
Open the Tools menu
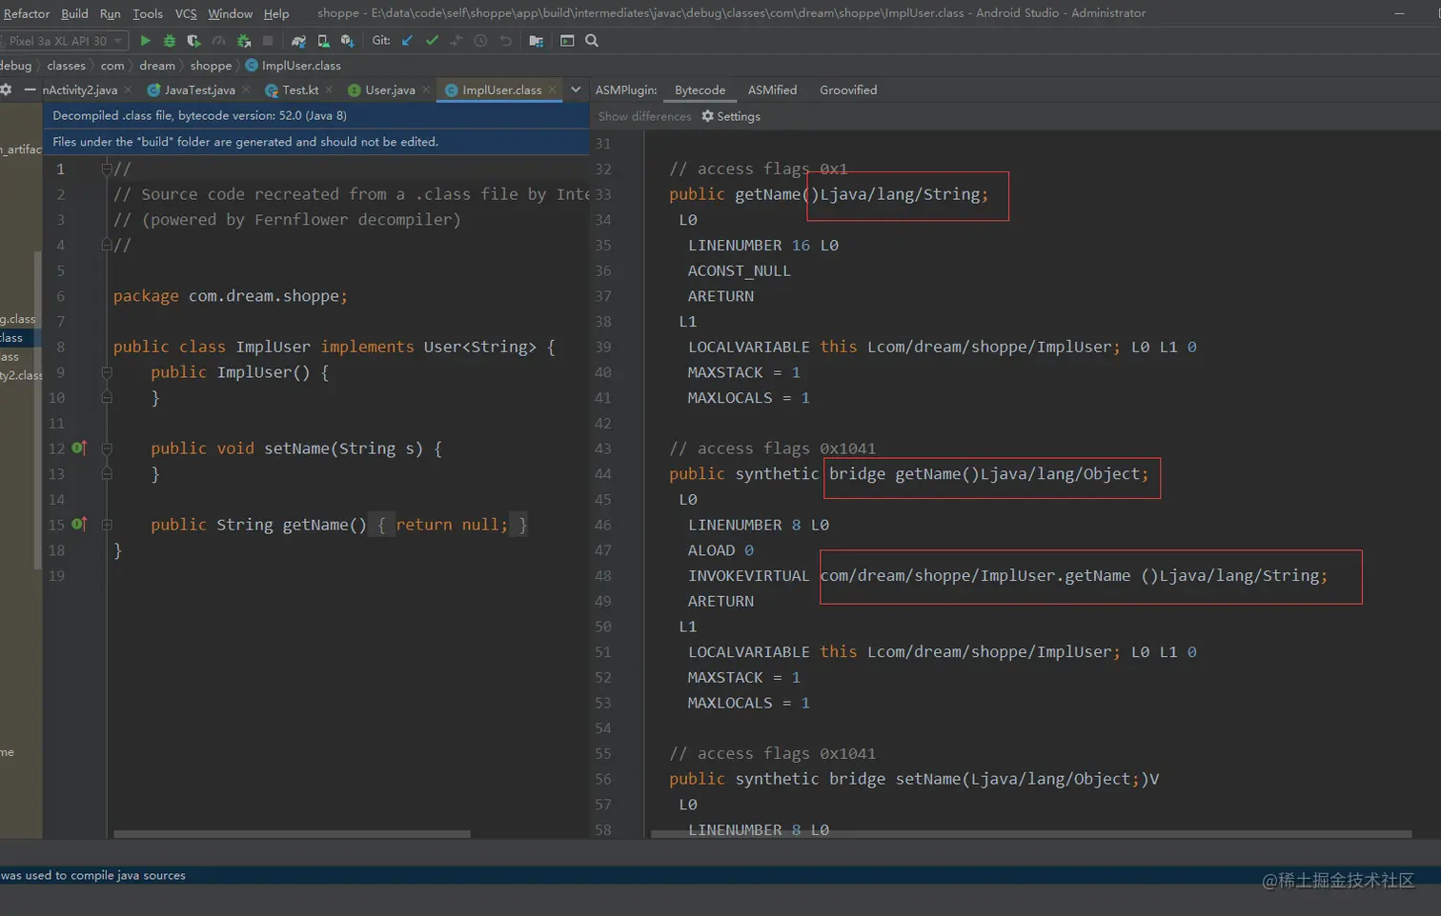click(x=148, y=13)
